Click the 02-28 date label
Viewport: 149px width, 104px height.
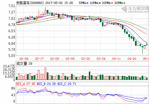tap(55, 59)
